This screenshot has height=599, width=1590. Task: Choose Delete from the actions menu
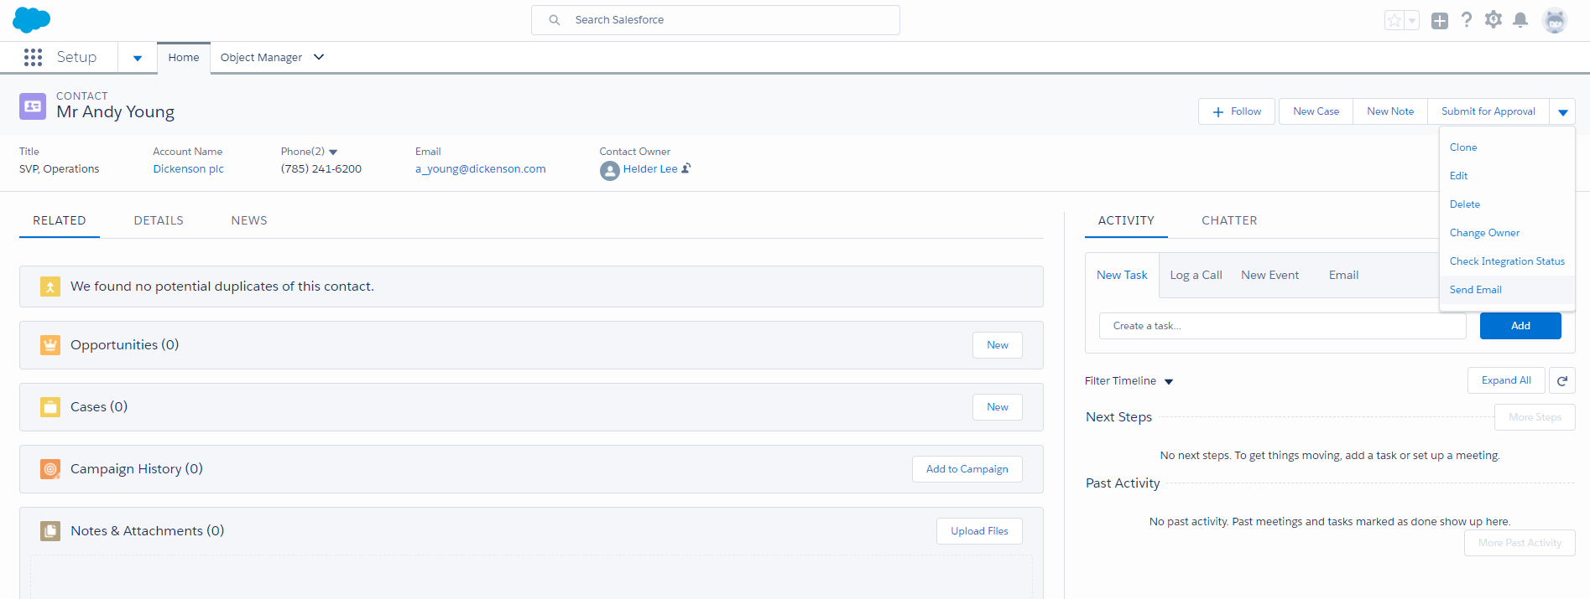point(1507,204)
